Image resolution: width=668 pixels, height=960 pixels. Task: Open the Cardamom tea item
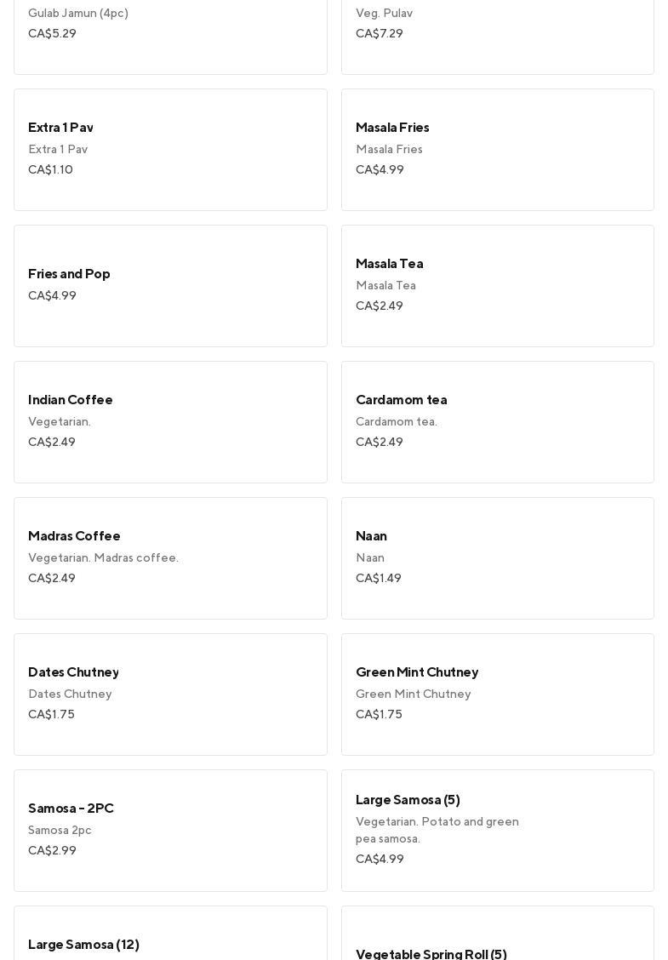point(497,422)
